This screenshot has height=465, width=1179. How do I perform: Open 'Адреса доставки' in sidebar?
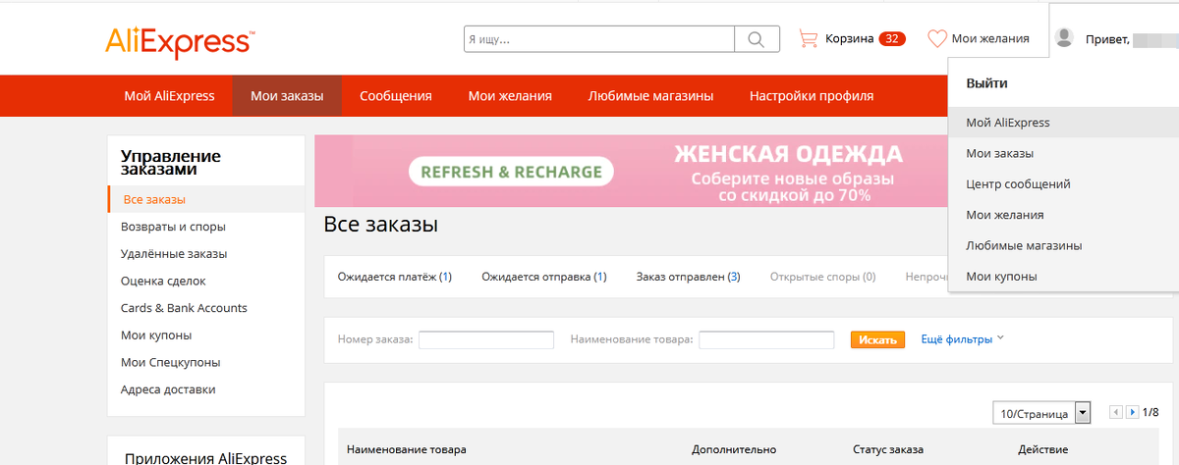[x=168, y=389]
